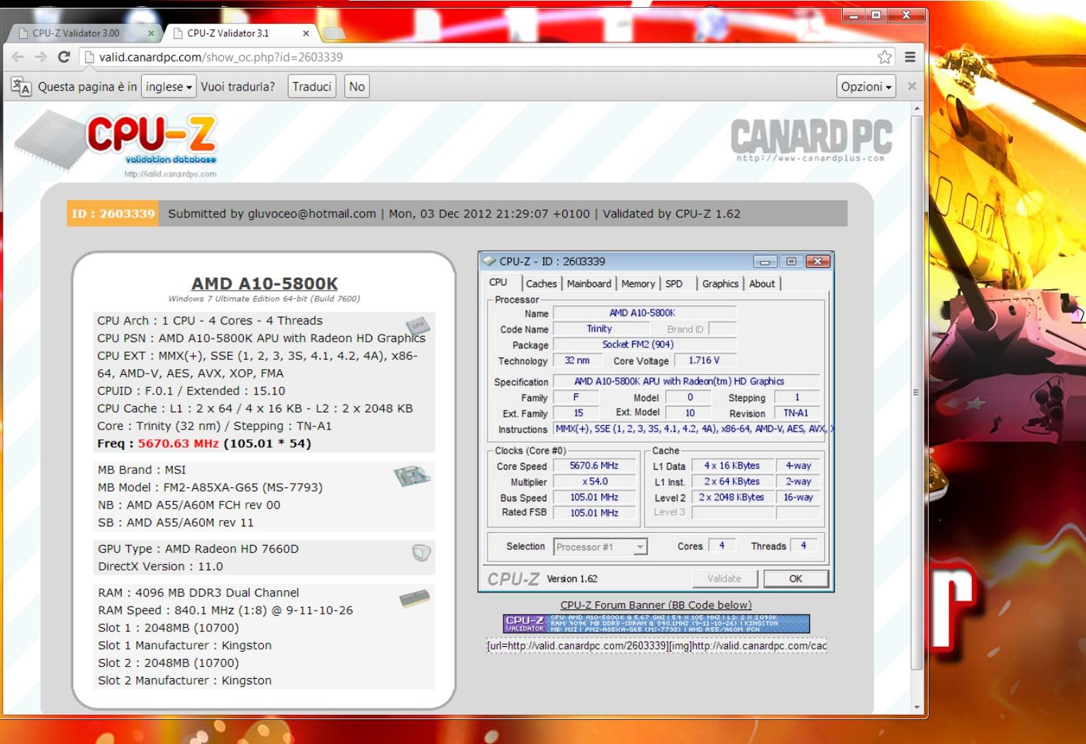The height and width of the screenshot is (744, 1086).
Task: Select the CPU-Z Validator 3.1 browser tab
Action: (240, 33)
